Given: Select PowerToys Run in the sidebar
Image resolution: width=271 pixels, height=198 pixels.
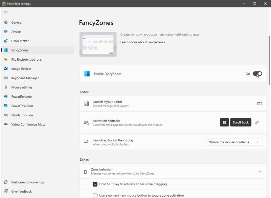Looking at the screenshot, I should pyautogui.click(x=22, y=106).
